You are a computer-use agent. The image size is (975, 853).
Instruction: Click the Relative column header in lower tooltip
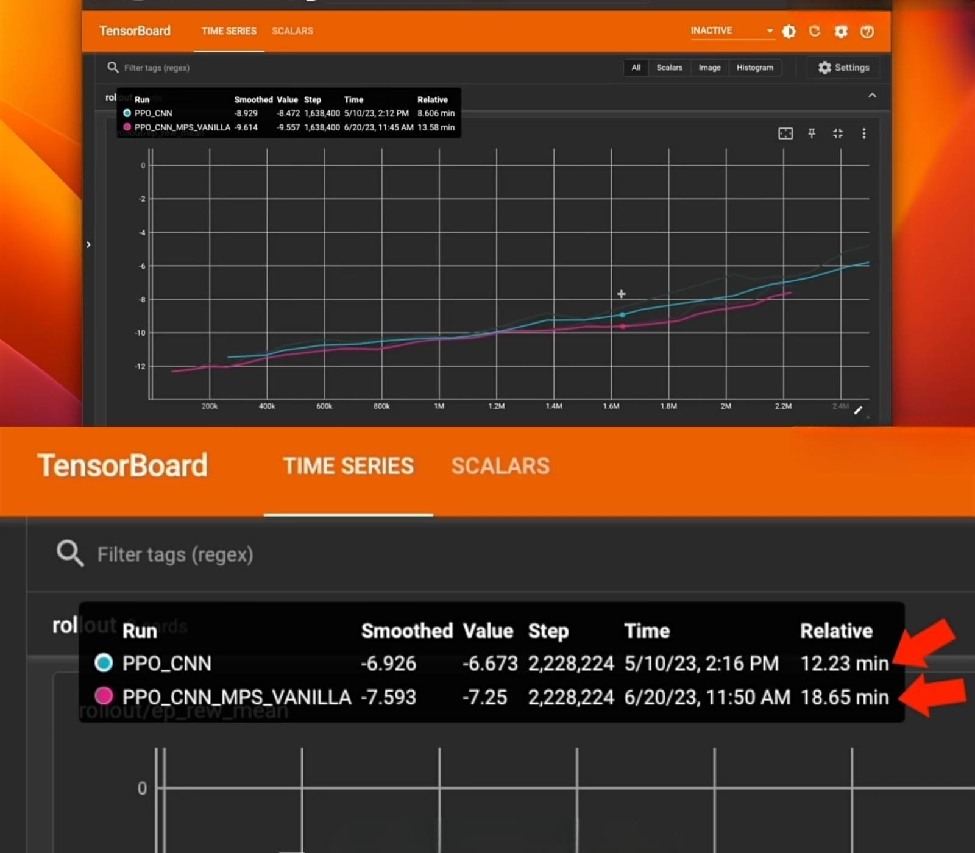tap(836, 631)
